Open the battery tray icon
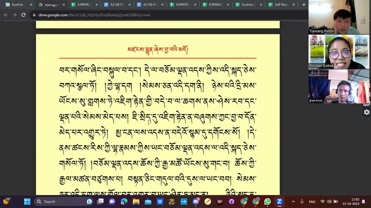371x208 pixels. pyautogui.click(x=336, y=201)
